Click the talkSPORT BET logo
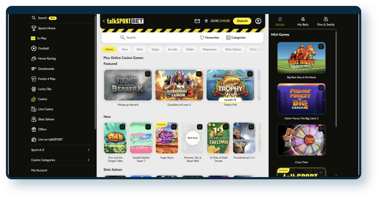The image size is (379, 197). point(125,21)
